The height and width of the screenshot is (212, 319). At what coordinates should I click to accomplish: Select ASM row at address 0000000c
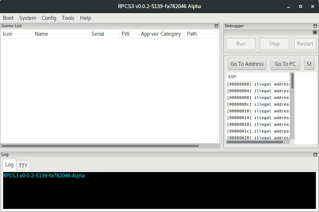click(258, 104)
